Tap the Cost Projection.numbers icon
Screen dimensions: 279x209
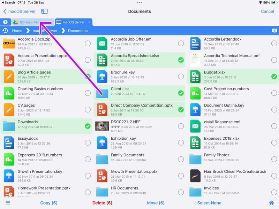195,93
